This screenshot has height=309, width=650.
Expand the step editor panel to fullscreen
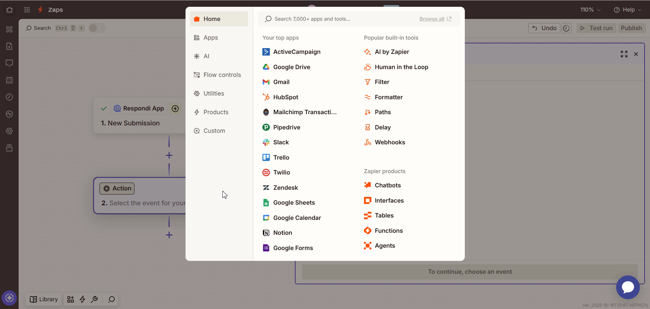[x=624, y=54]
